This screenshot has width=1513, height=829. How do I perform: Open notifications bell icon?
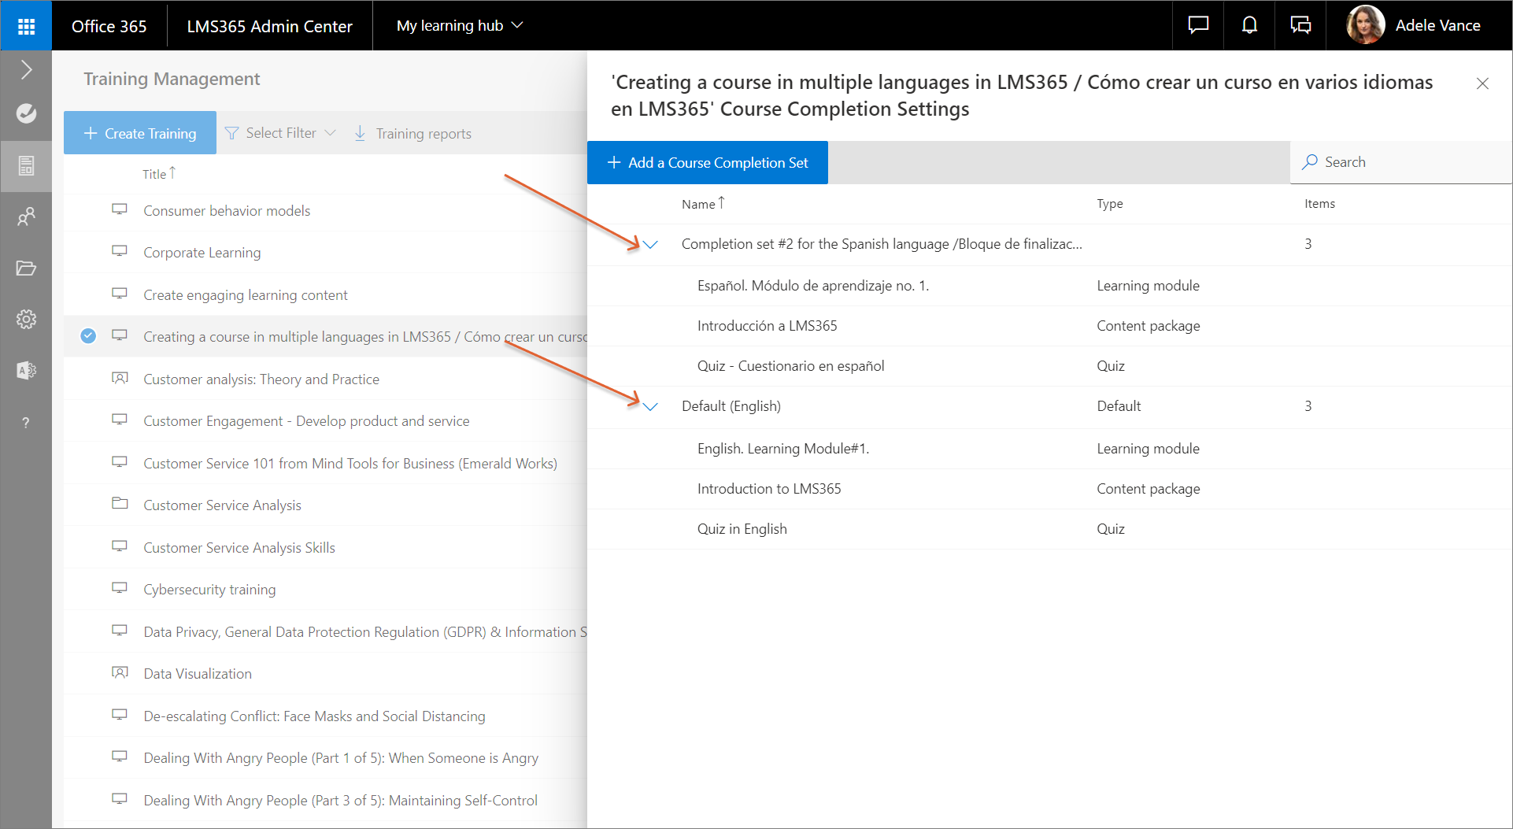(1249, 26)
